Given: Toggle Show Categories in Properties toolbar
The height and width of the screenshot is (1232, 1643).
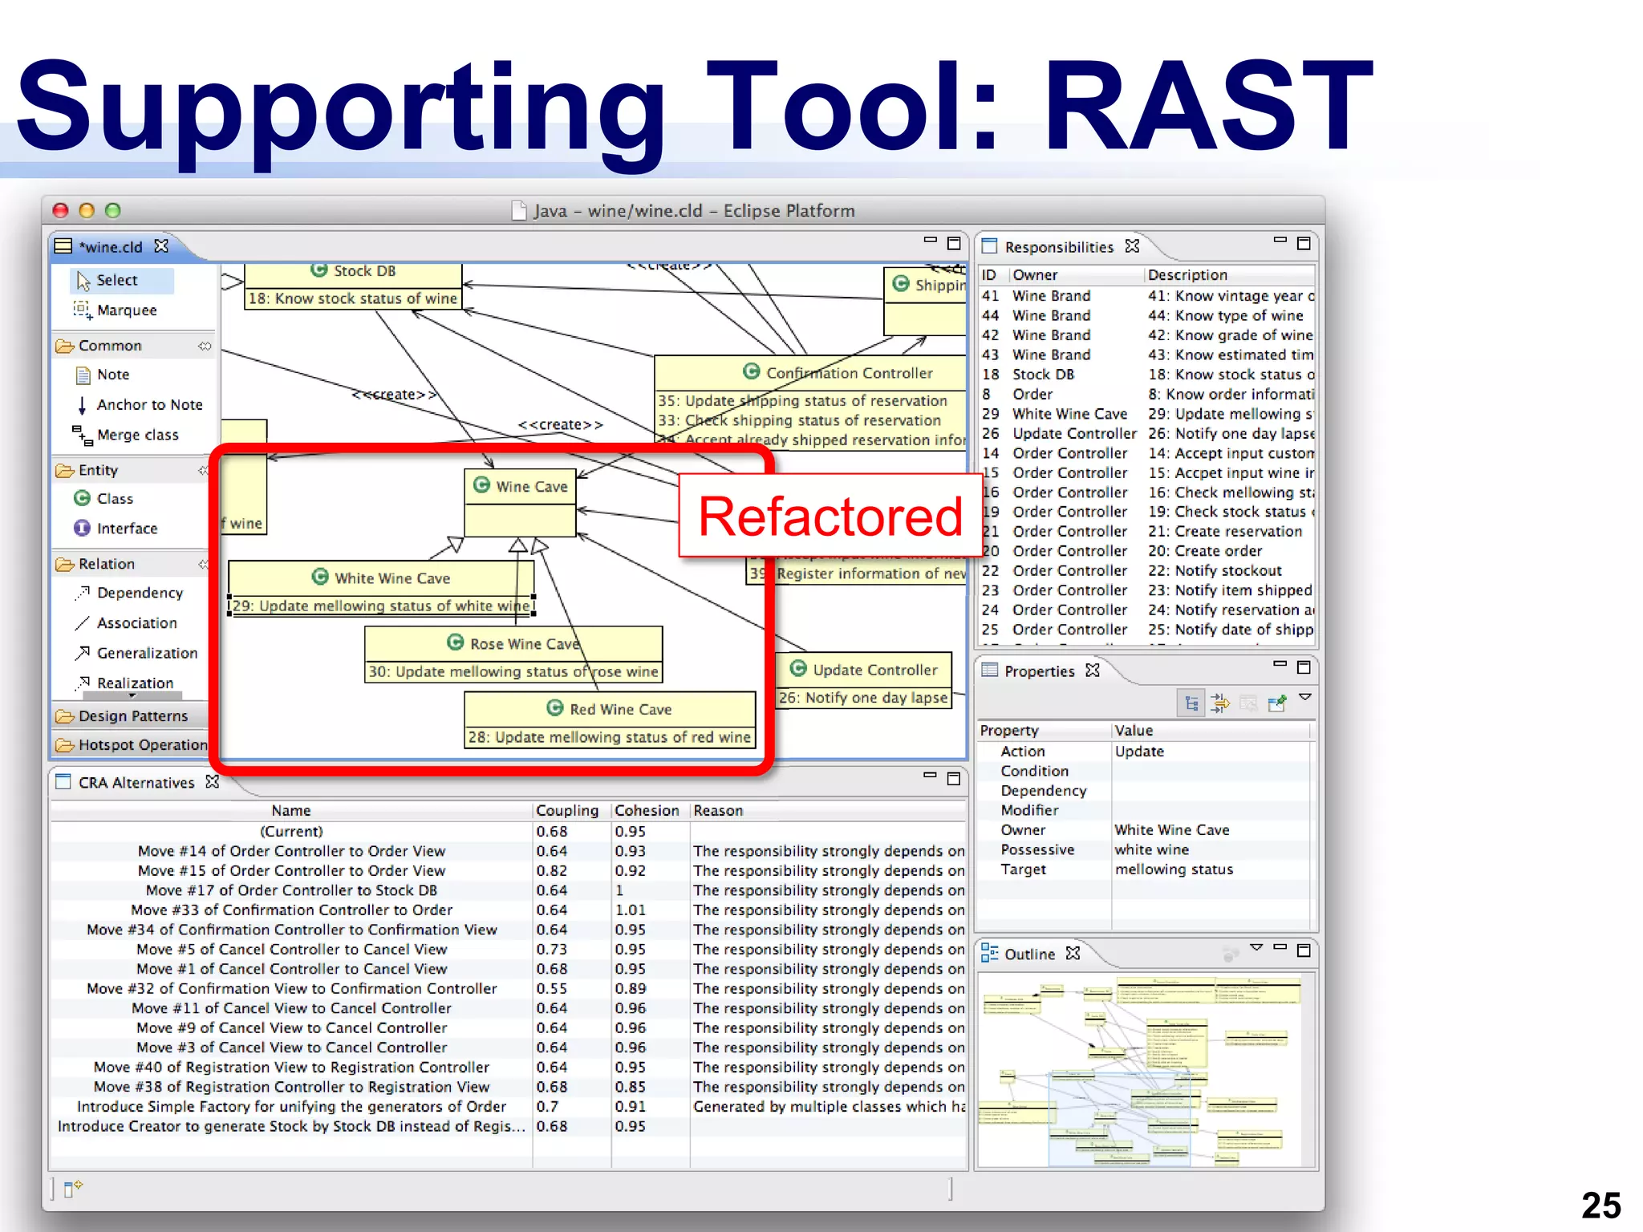Looking at the screenshot, I should coord(1191,703).
